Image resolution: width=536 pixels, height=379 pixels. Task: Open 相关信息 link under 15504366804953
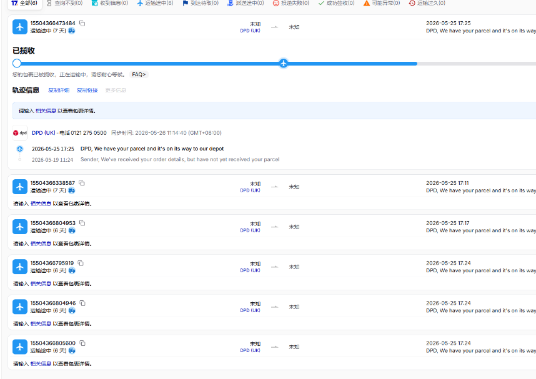[41, 244]
